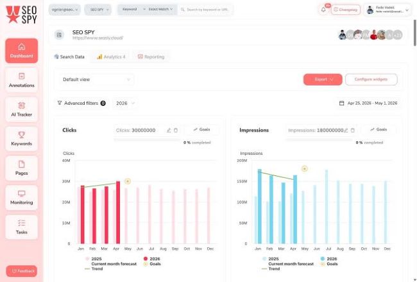Switch to the Search Data tab
417x282 pixels.
click(x=69, y=57)
